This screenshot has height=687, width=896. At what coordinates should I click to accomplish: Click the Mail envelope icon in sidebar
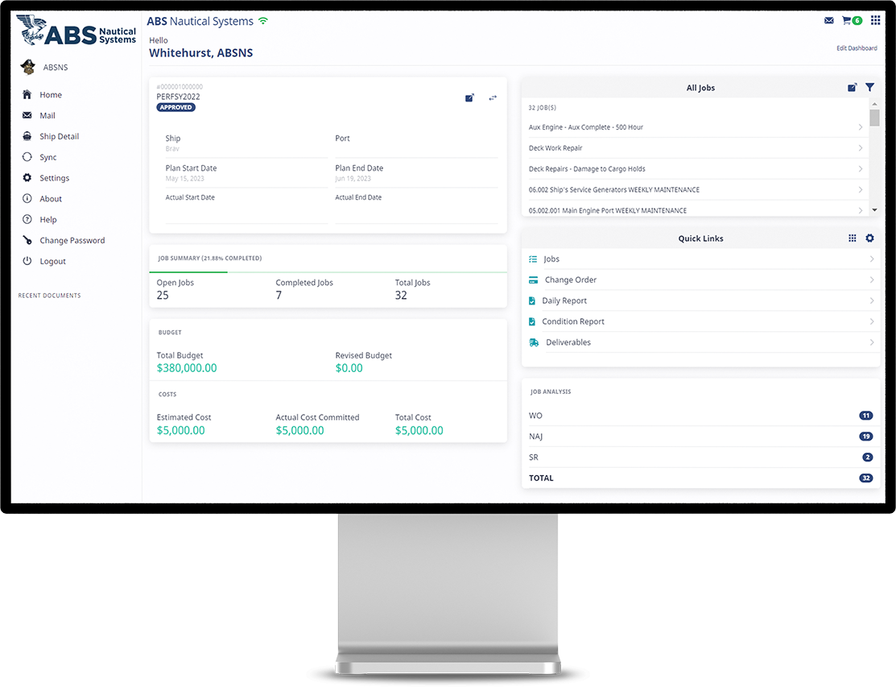[27, 115]
